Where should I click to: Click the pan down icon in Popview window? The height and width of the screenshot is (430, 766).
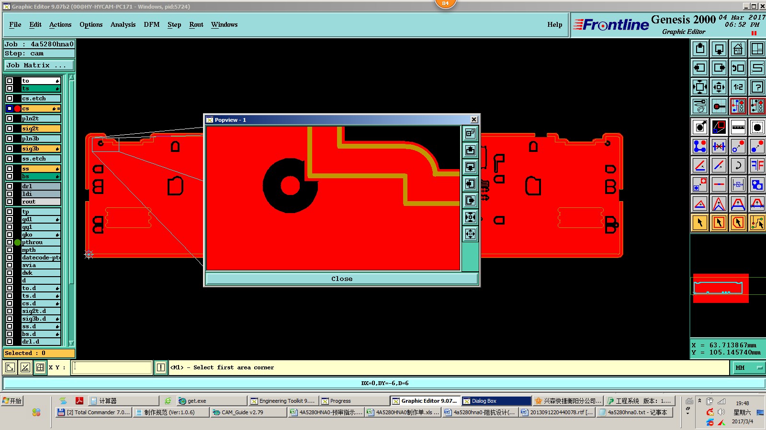click(x=471, y=167)
